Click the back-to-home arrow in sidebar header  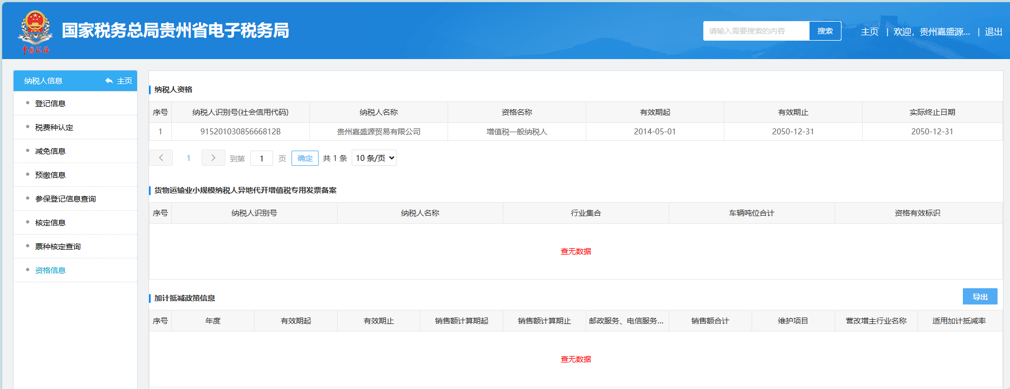tap(109, 81)
